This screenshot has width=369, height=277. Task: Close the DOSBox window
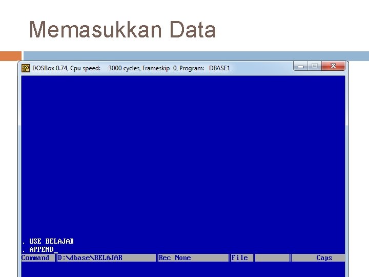(333, 66)
